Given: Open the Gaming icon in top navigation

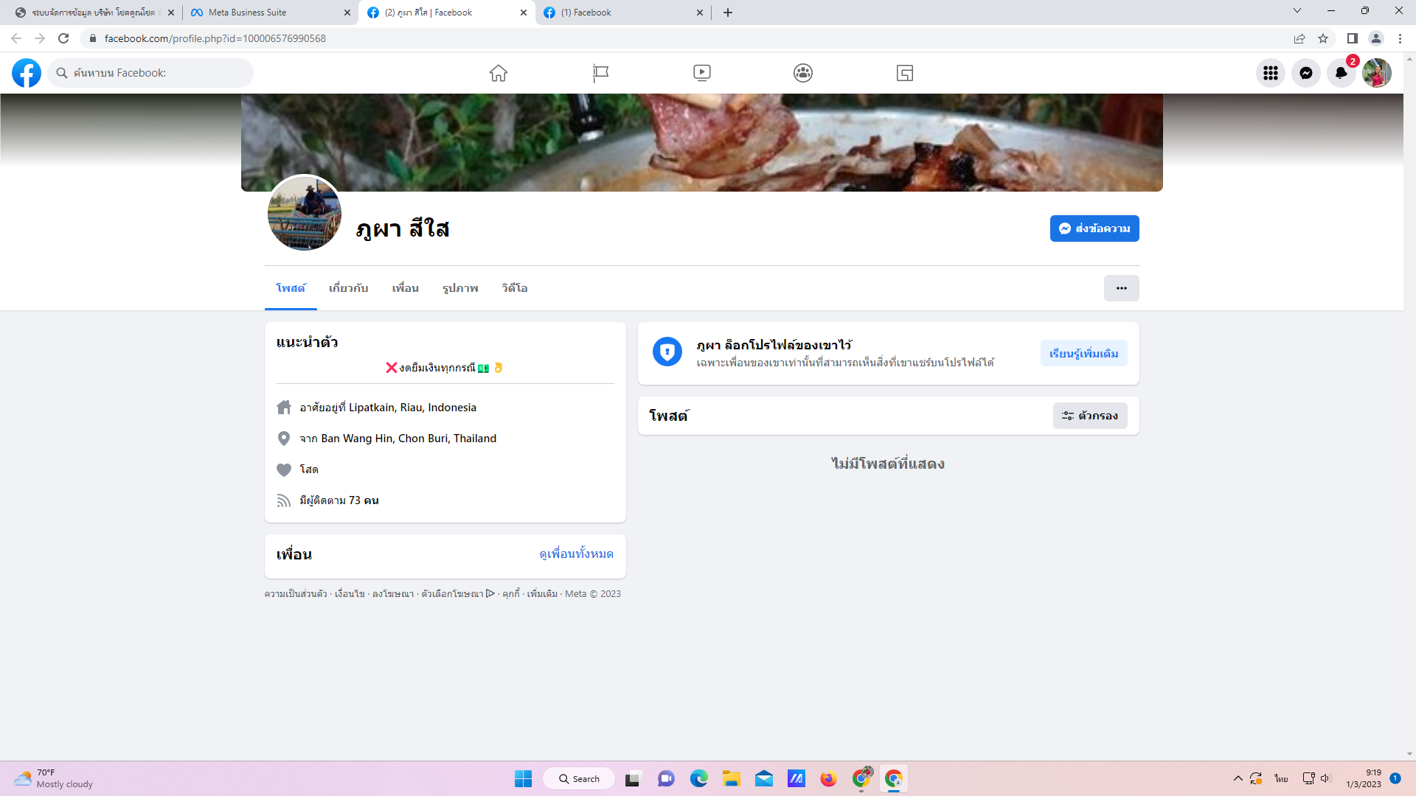Looking at the screenshot, I should [905, 73].
